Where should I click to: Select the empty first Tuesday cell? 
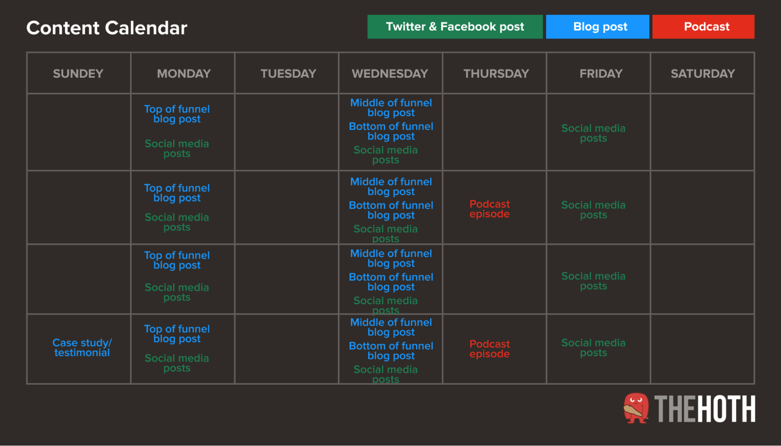(x=287, y=132)
